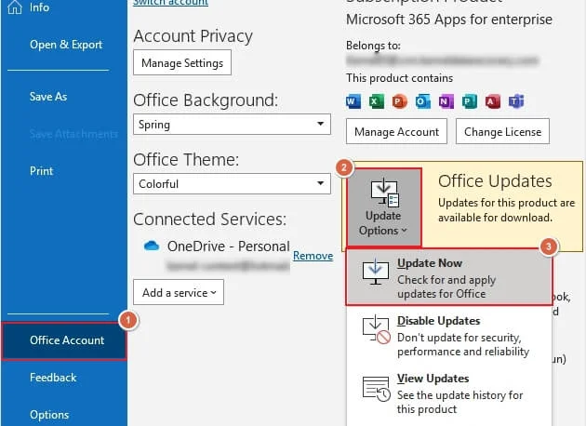
Task: Go to Print in the sidebar
Action: (41, 171)
